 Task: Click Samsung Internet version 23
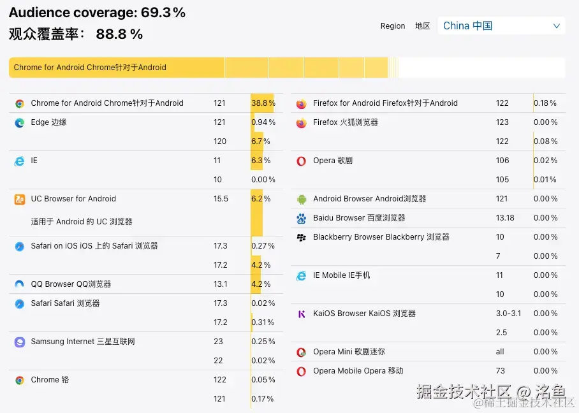point(218,342)
